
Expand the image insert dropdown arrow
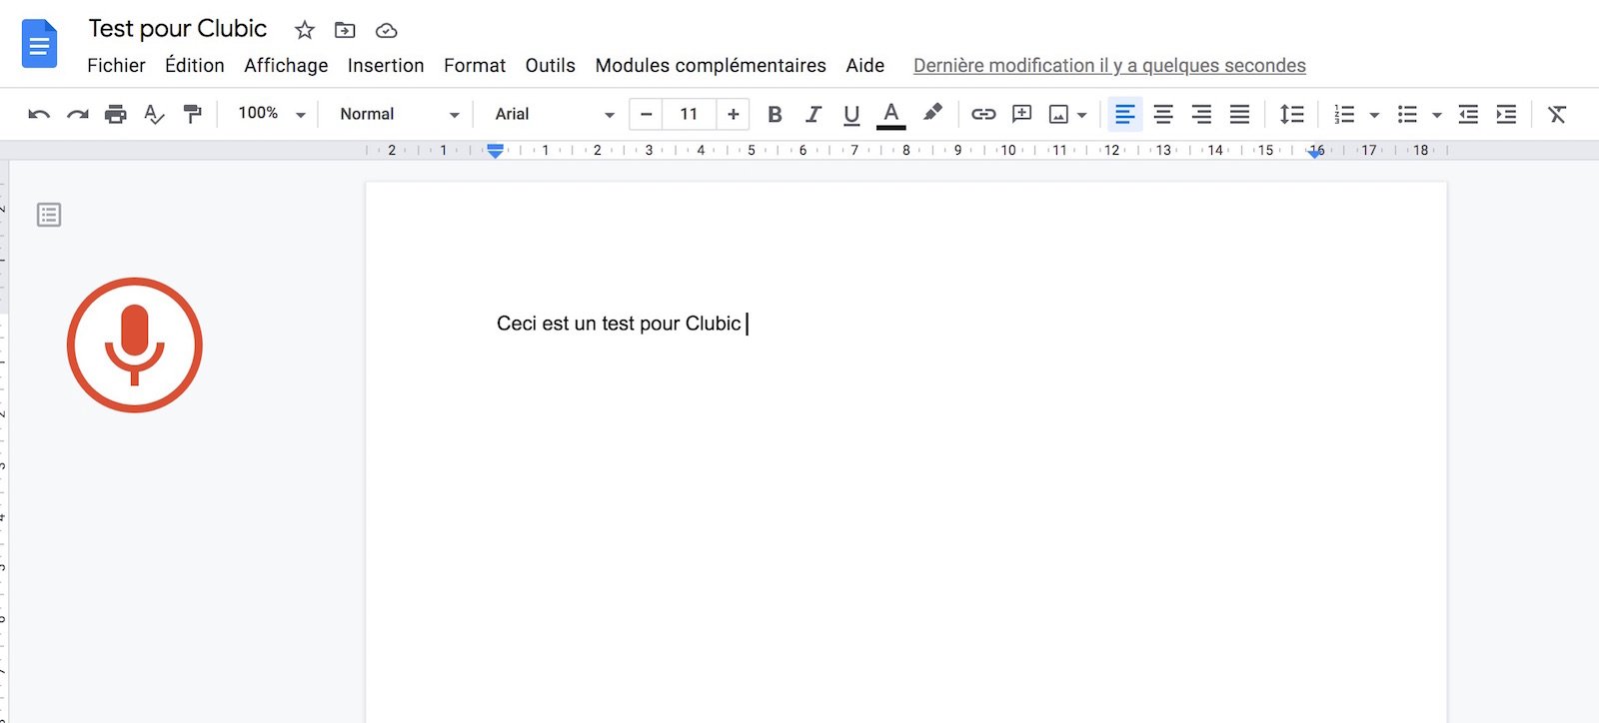pyautogui.click(x=1081, y=115)
